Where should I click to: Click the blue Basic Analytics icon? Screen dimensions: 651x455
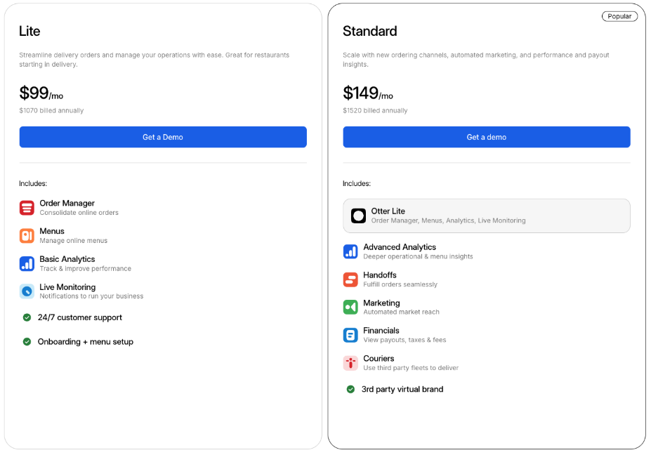click(27, 263)
